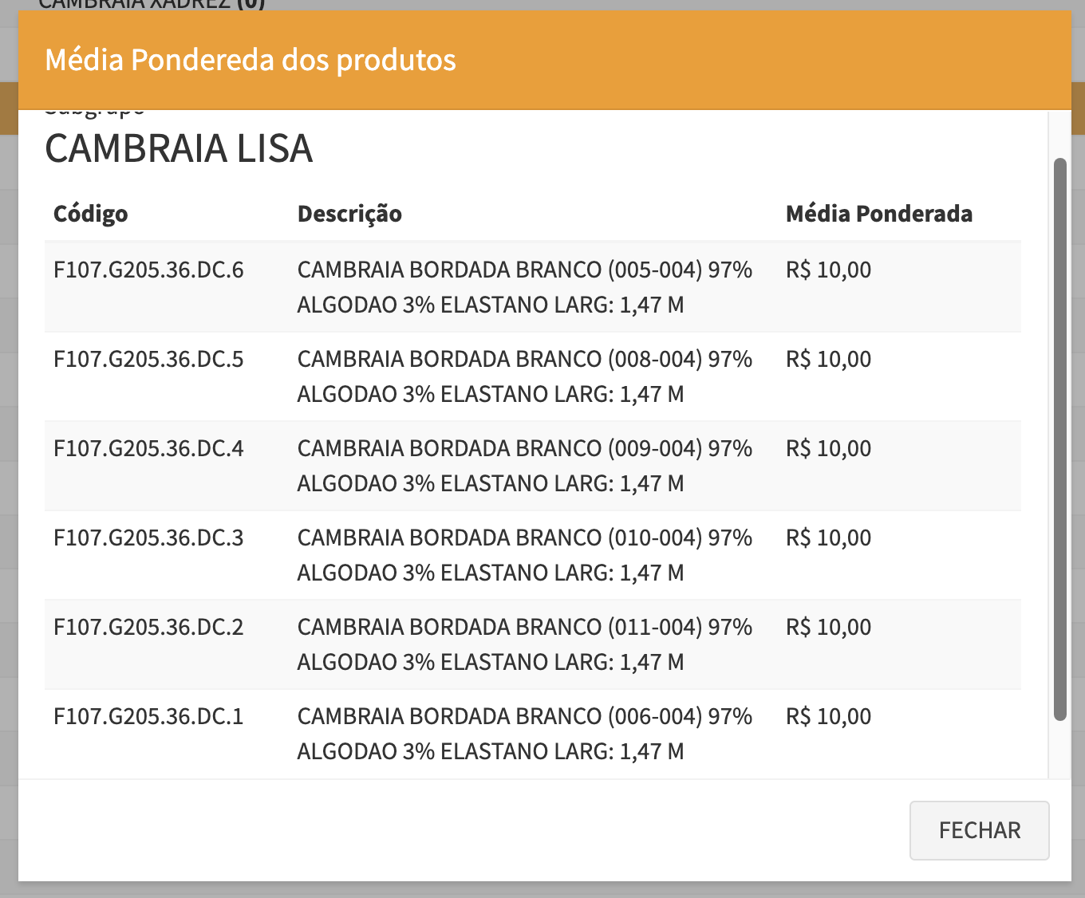Select product code F107.G205.36.DC.4
This screenshot has width=1085, height=898.
pos(148,449)
